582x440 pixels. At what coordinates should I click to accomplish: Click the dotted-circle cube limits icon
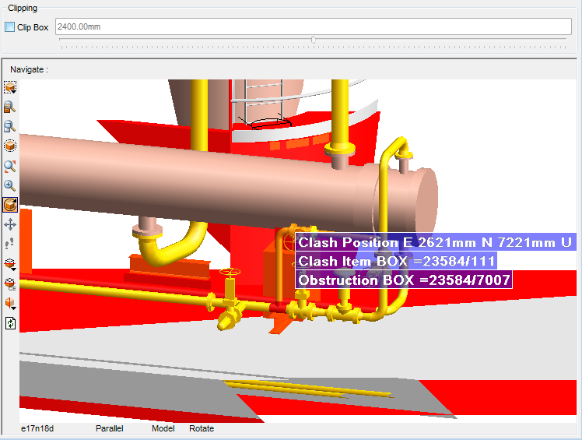(x=10, y=146)
